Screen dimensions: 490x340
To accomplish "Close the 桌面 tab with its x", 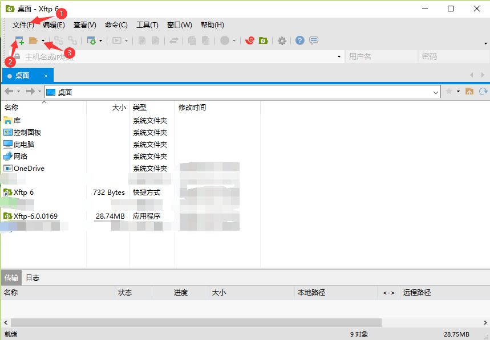I will click(x=46, y=76).
